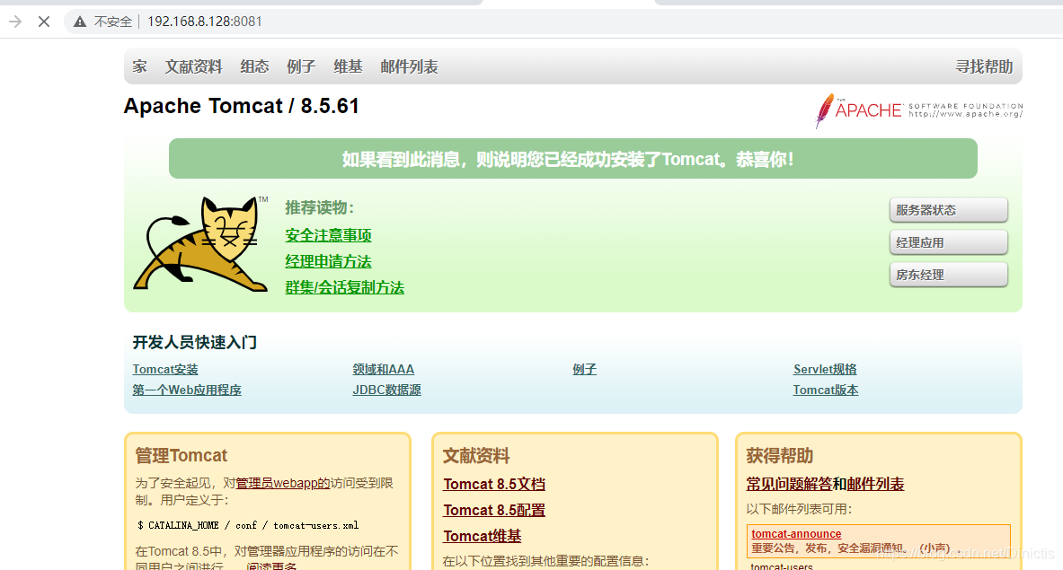The image size is (1063, 570).
Task: Open the 安全注意事项 link
Action: click(x=328, y=235)
